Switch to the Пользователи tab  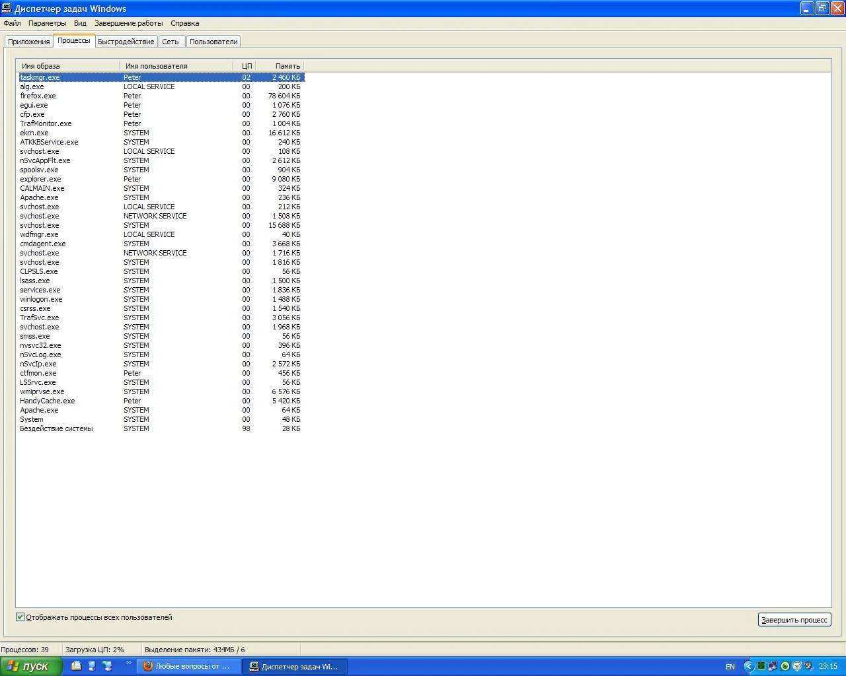[213, 42]
